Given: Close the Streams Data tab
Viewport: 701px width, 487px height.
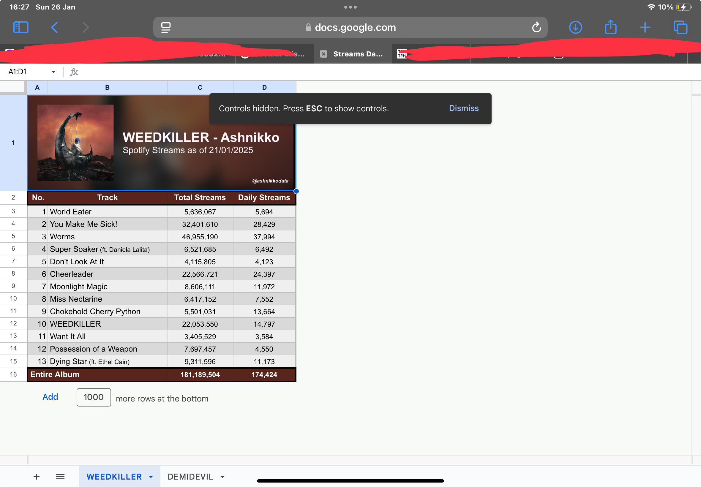Looking at the screenshot, I should click(x=323, y=54).
